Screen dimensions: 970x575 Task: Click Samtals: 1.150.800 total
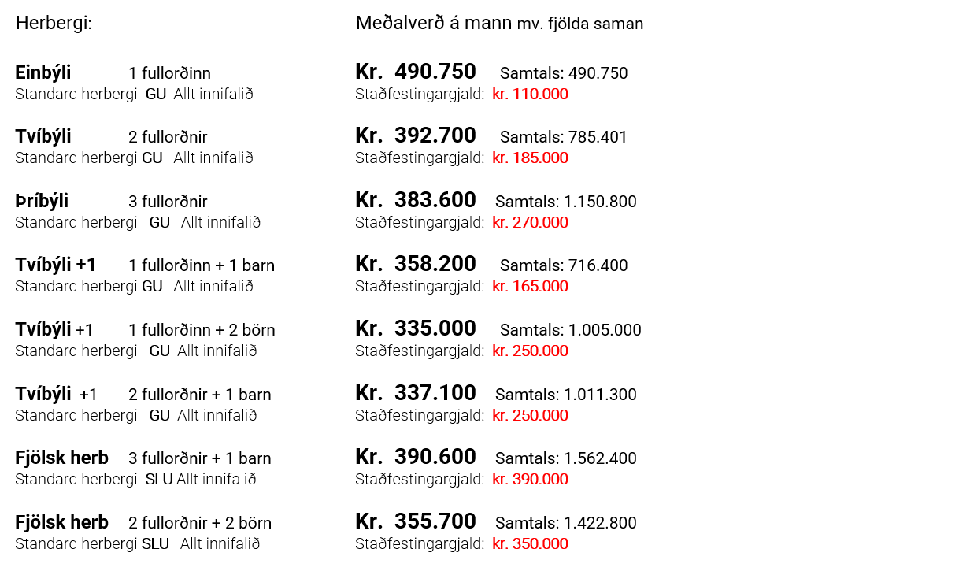(x=566, y=202)
